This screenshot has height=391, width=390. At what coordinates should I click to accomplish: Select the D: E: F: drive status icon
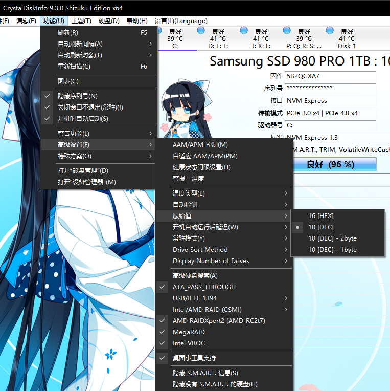point(200,31)
